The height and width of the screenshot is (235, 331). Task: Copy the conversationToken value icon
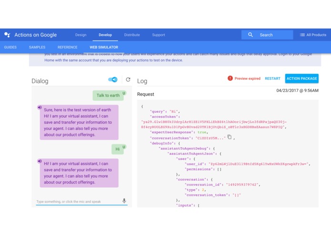point(230,137)
